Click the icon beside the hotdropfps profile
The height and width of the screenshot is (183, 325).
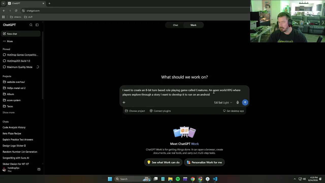point(39,169)
